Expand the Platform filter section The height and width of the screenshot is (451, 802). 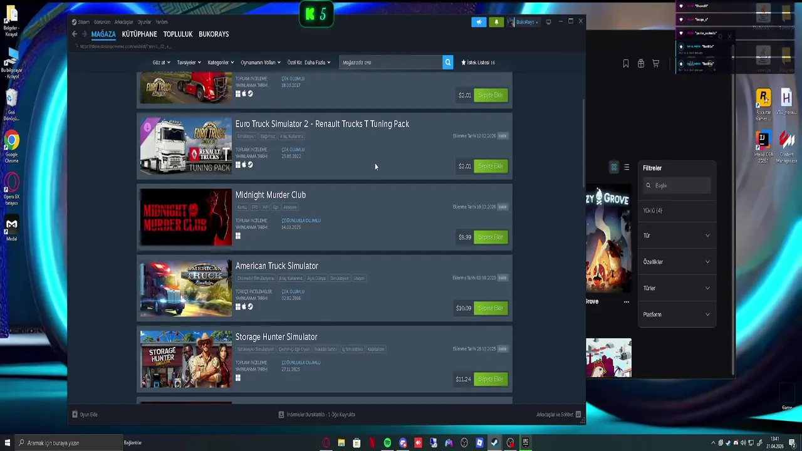tap(677, 314)
